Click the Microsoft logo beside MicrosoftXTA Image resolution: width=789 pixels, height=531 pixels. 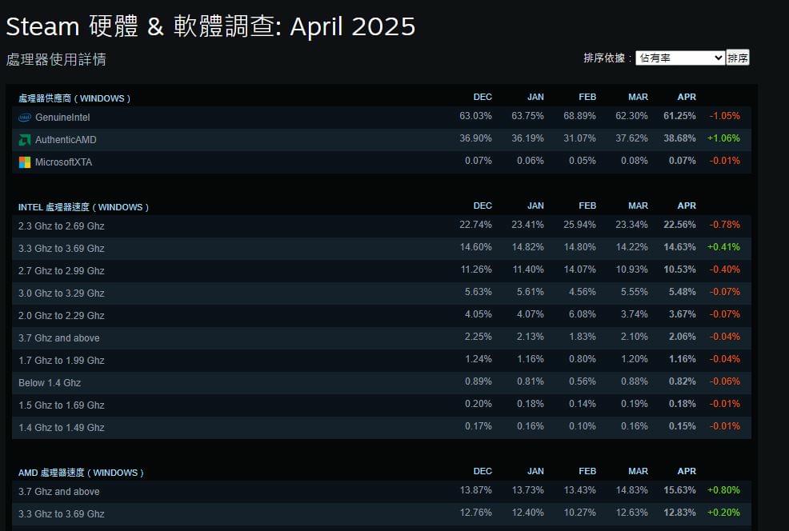(x=25, y=162)
